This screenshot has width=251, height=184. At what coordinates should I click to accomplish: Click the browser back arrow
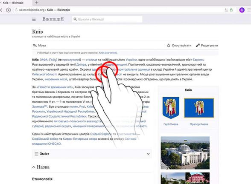tap(1, 10)
